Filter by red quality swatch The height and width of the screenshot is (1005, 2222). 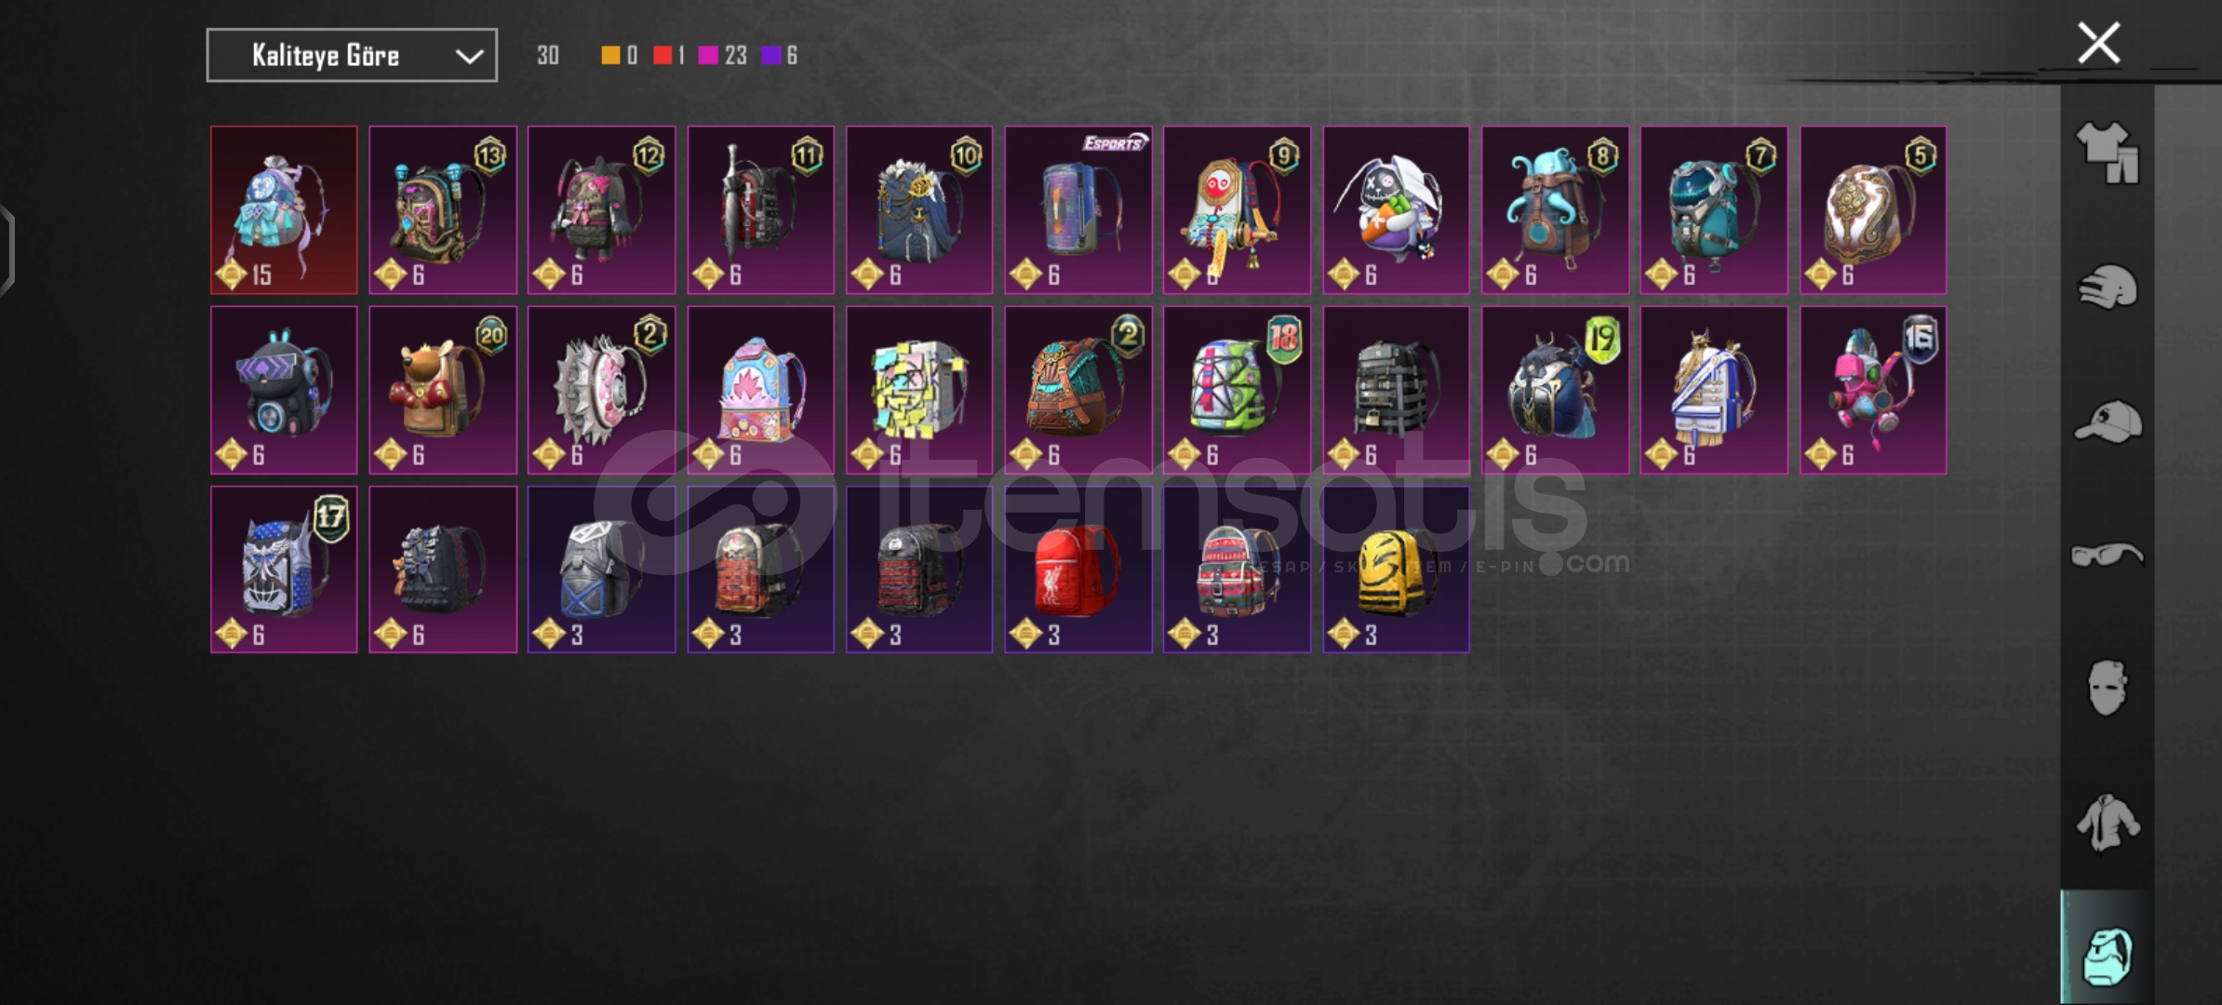[x=663, y=56]
